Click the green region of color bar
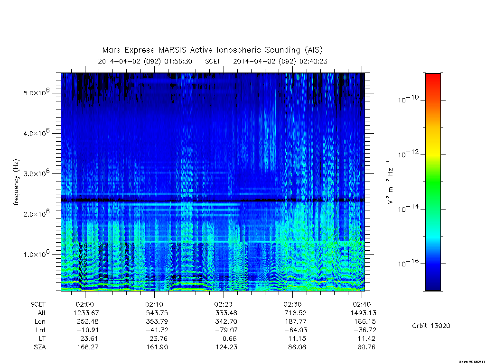Viewport: 486px width, 364px height. point(433,182)
